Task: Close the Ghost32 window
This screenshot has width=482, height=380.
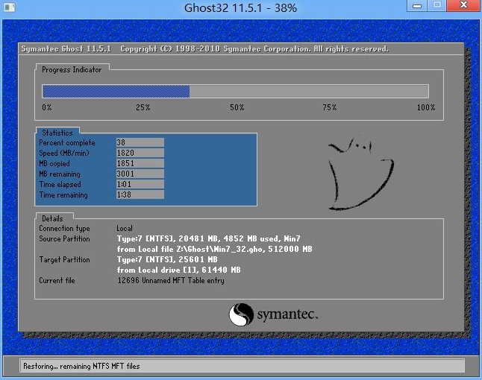Action: pos(463,7)
